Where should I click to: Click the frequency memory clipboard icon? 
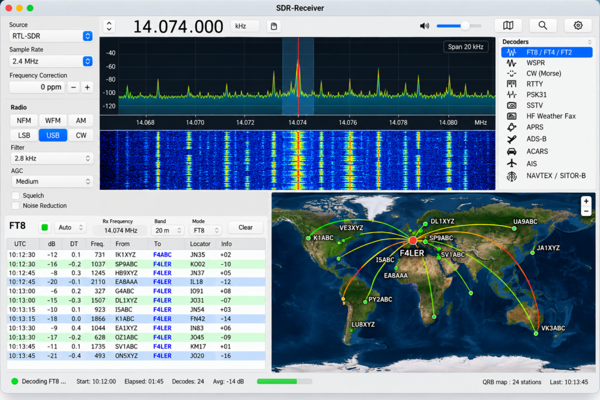pos(274,26)
